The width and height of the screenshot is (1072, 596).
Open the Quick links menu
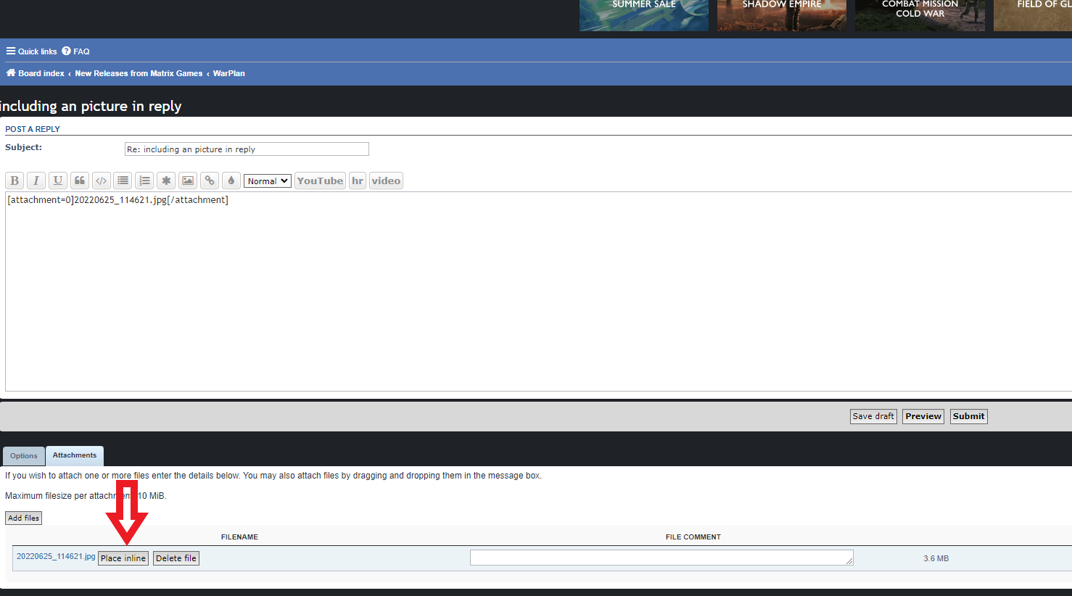32,51
